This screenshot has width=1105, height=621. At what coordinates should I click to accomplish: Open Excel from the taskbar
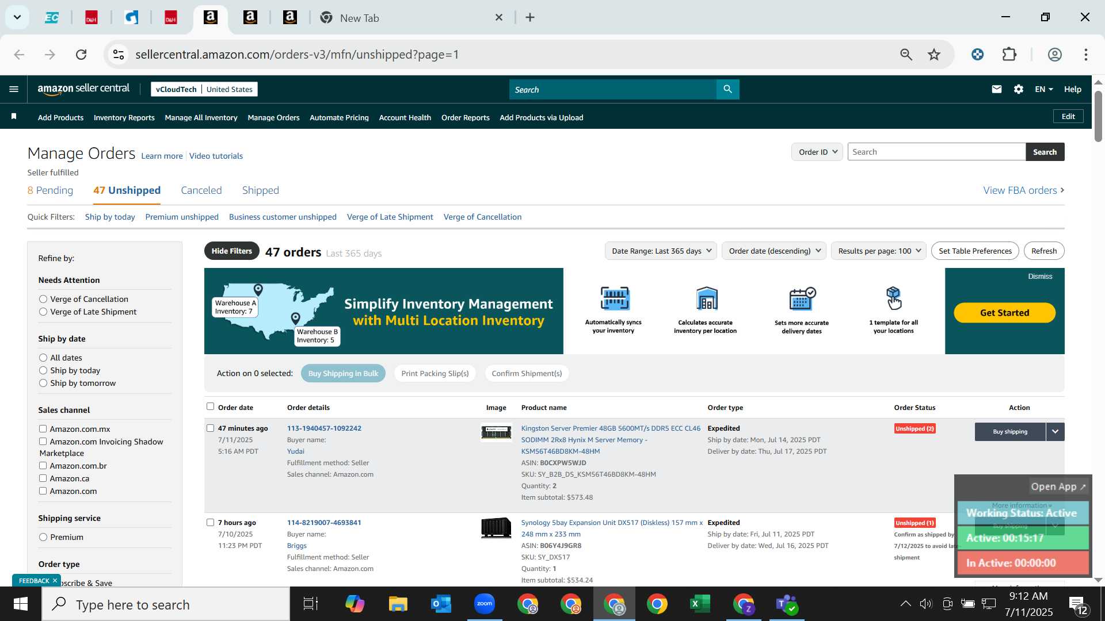[700, 604]
